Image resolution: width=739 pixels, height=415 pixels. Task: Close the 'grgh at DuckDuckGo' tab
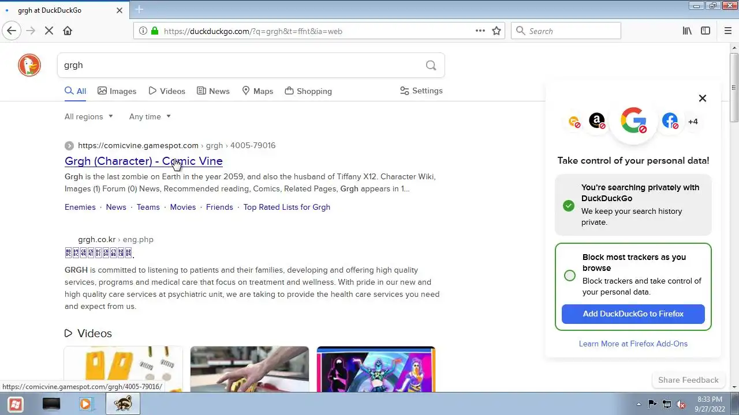pos(120,10)
